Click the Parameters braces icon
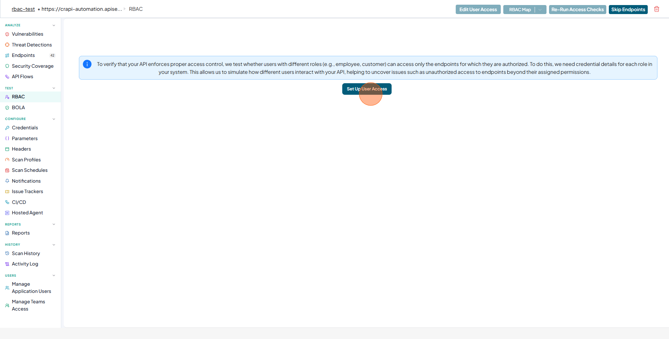 pyautogui.click(x=7, y=138)
